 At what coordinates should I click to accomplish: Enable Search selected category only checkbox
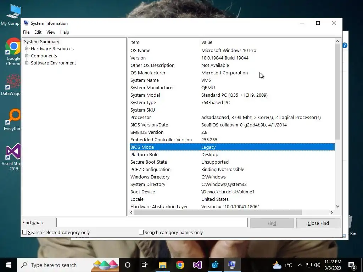tap(24, 232)
